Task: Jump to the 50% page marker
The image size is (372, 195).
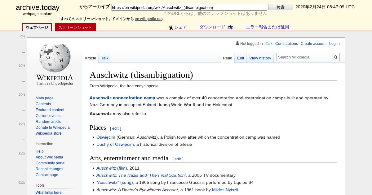Action: tap(22, 182)
